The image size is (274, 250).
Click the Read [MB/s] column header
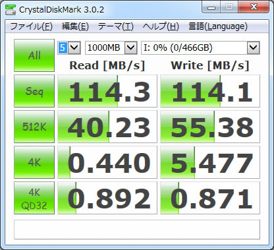(107, 65)
